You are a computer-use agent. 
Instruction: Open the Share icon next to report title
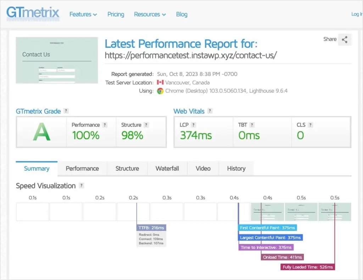(x=345, y=40)
